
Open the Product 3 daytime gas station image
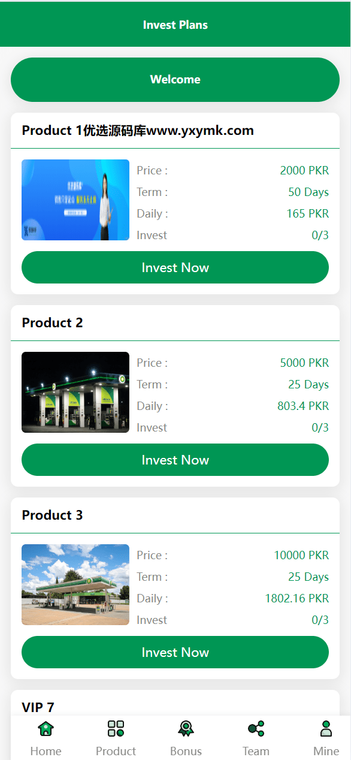click(75, 584)
